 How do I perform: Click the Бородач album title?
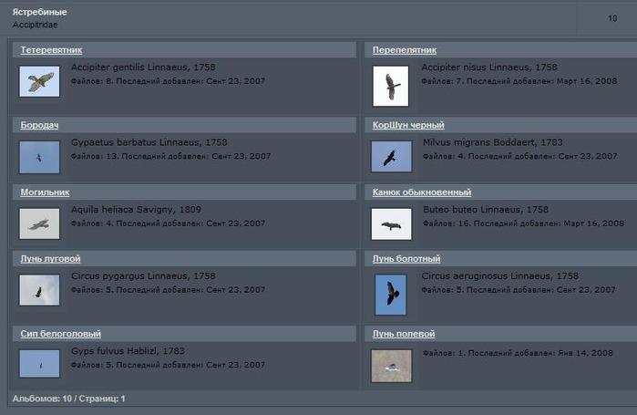[x=40, y=125]
